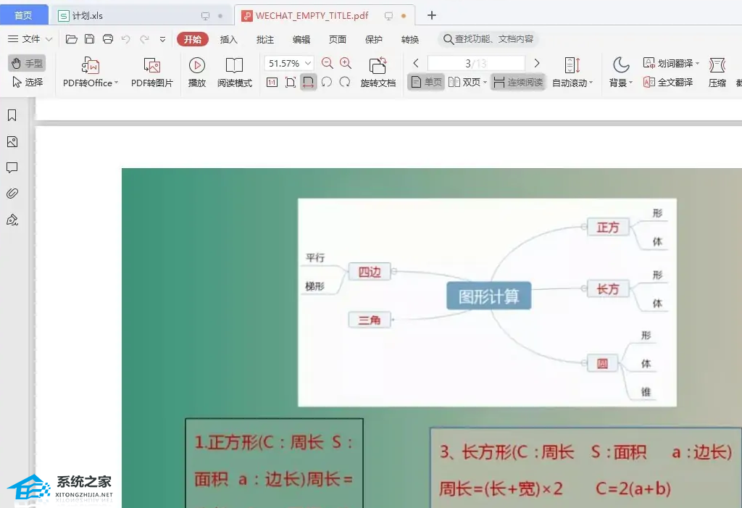Click the PDF转图片 button
This screenshot has height=508, width=742.
point(152,72)
